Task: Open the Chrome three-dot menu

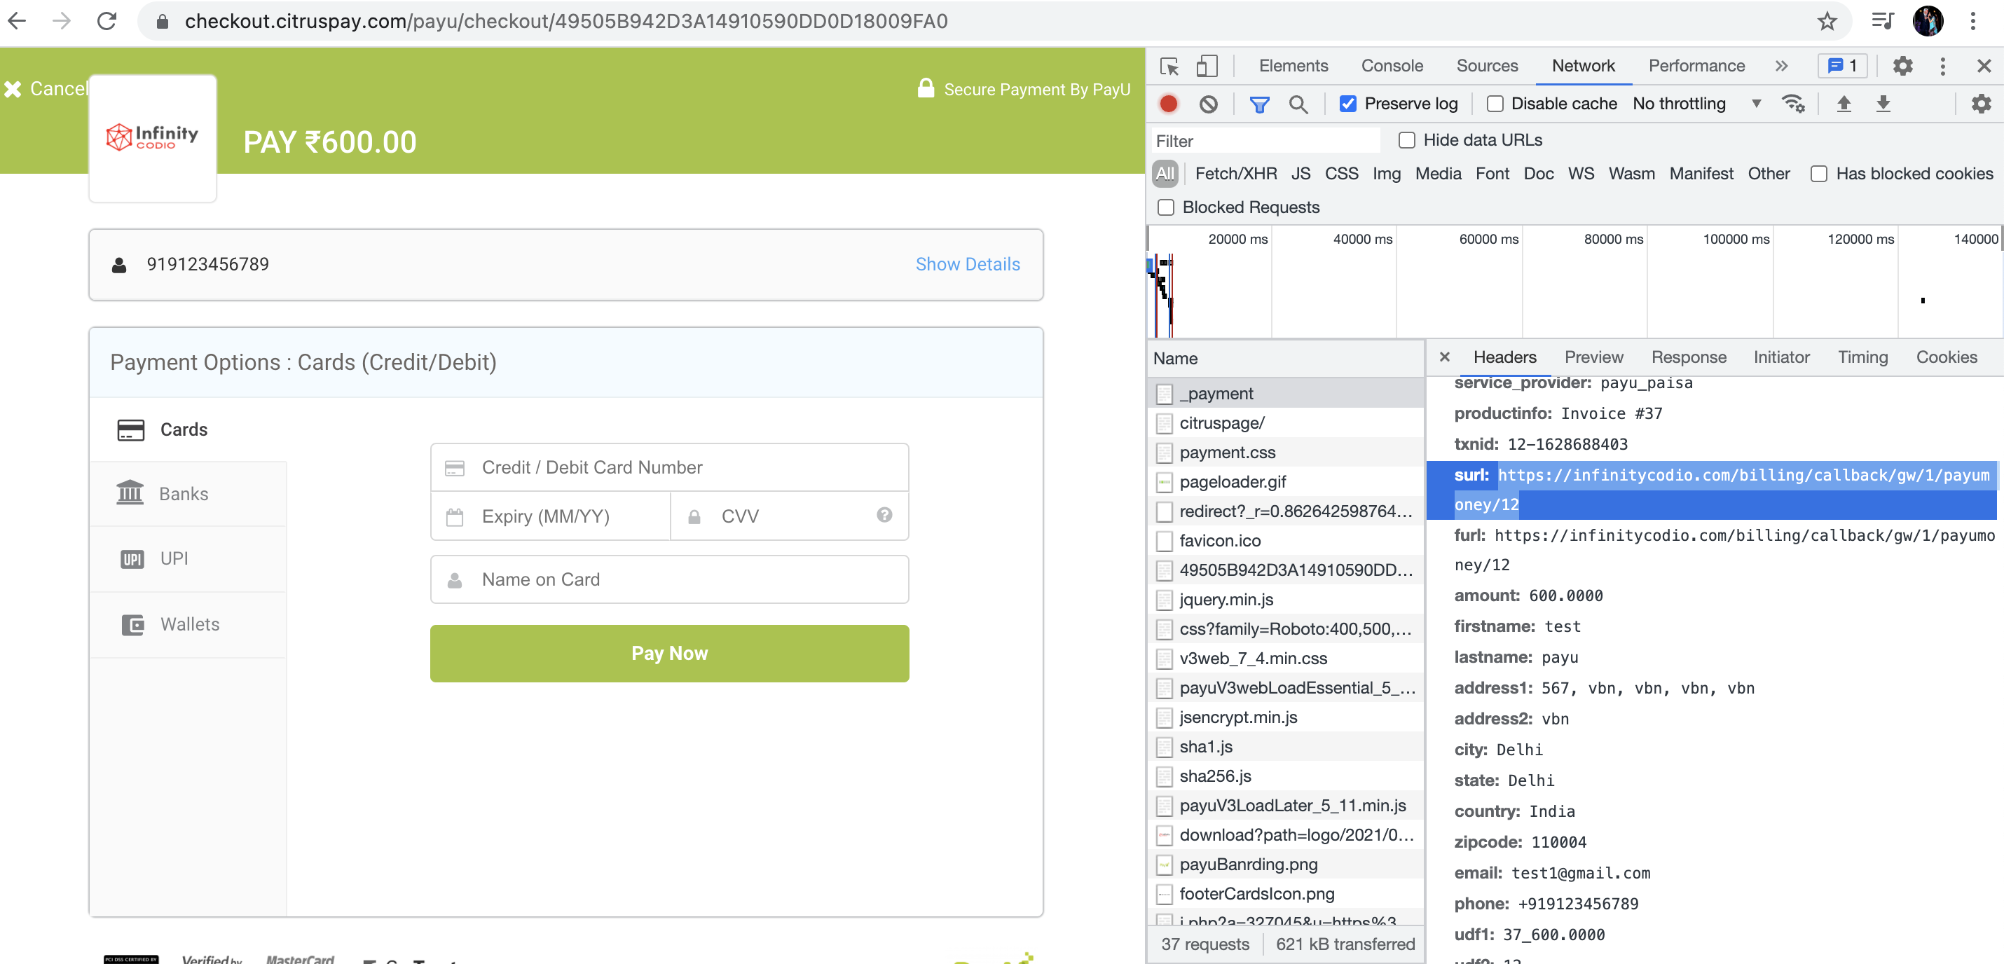Action: click(1973, 21)
